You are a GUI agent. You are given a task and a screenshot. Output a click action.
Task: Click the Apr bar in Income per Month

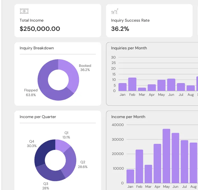pyautogui.click(x=157, y=164)
